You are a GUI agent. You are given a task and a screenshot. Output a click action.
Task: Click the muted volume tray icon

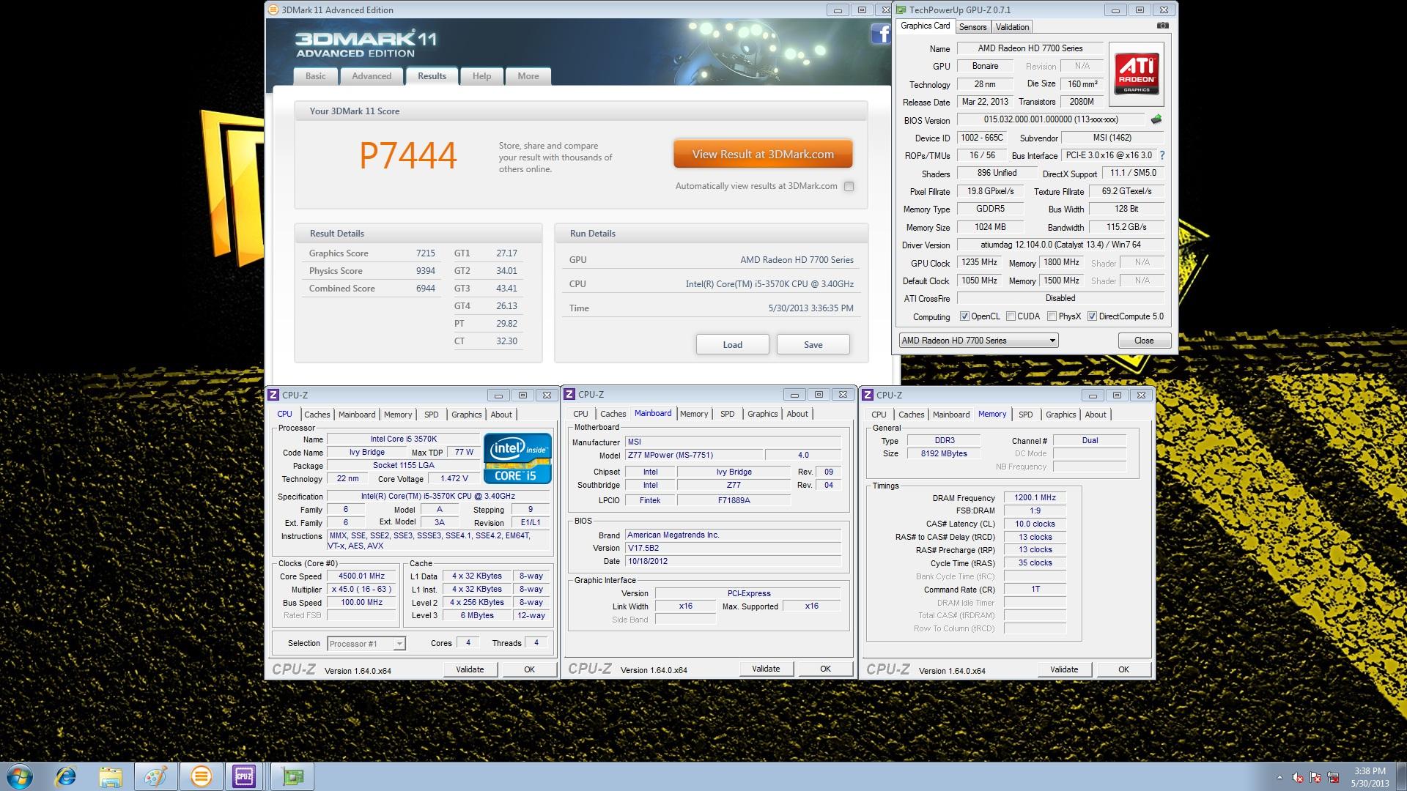[x=1298, y=777]
